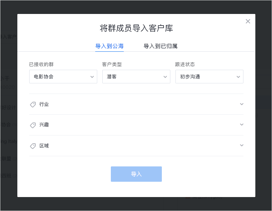Open the 客户类型 dropdown showing 潜客
The image size is (272, 211).
click(136, 77)
